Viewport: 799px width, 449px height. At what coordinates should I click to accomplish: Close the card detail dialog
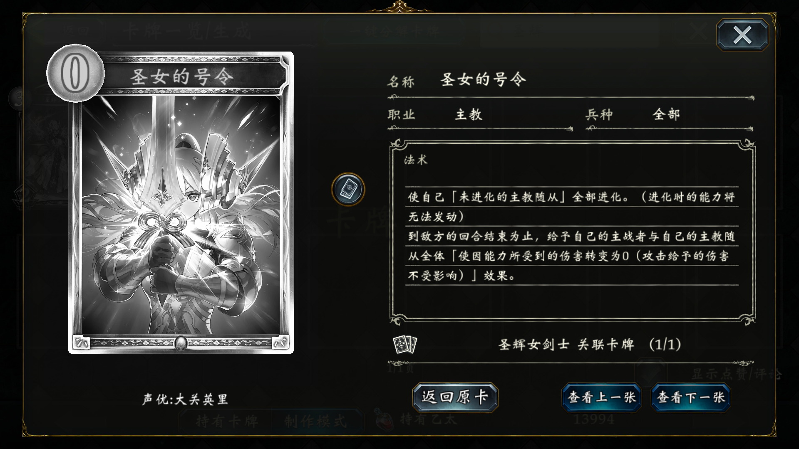742,35
